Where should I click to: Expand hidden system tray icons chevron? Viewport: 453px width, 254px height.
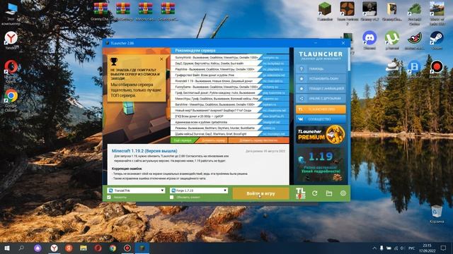point(374,248)
